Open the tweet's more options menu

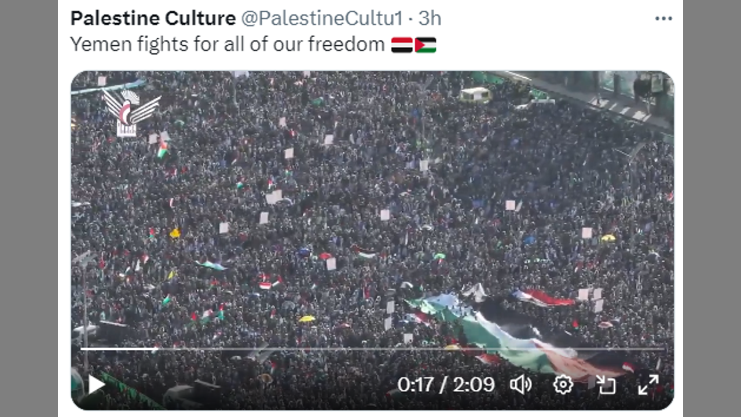[663, 19]
